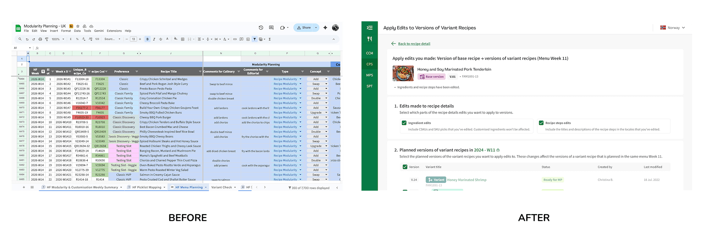The image size is (704, 235).
Task: Open Recipe Title column filter dropdown
Action: tap(200, 72)
